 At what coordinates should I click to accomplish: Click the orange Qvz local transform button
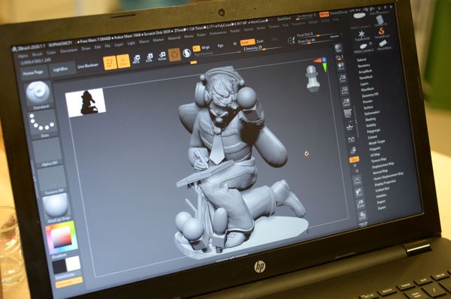(354, 159)
